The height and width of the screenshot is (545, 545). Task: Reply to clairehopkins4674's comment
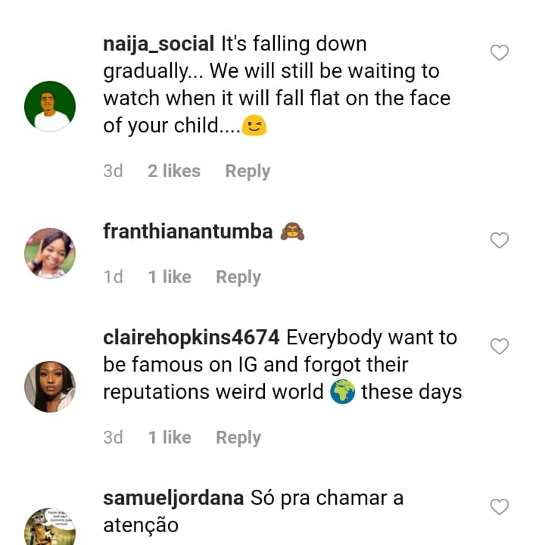238,438
